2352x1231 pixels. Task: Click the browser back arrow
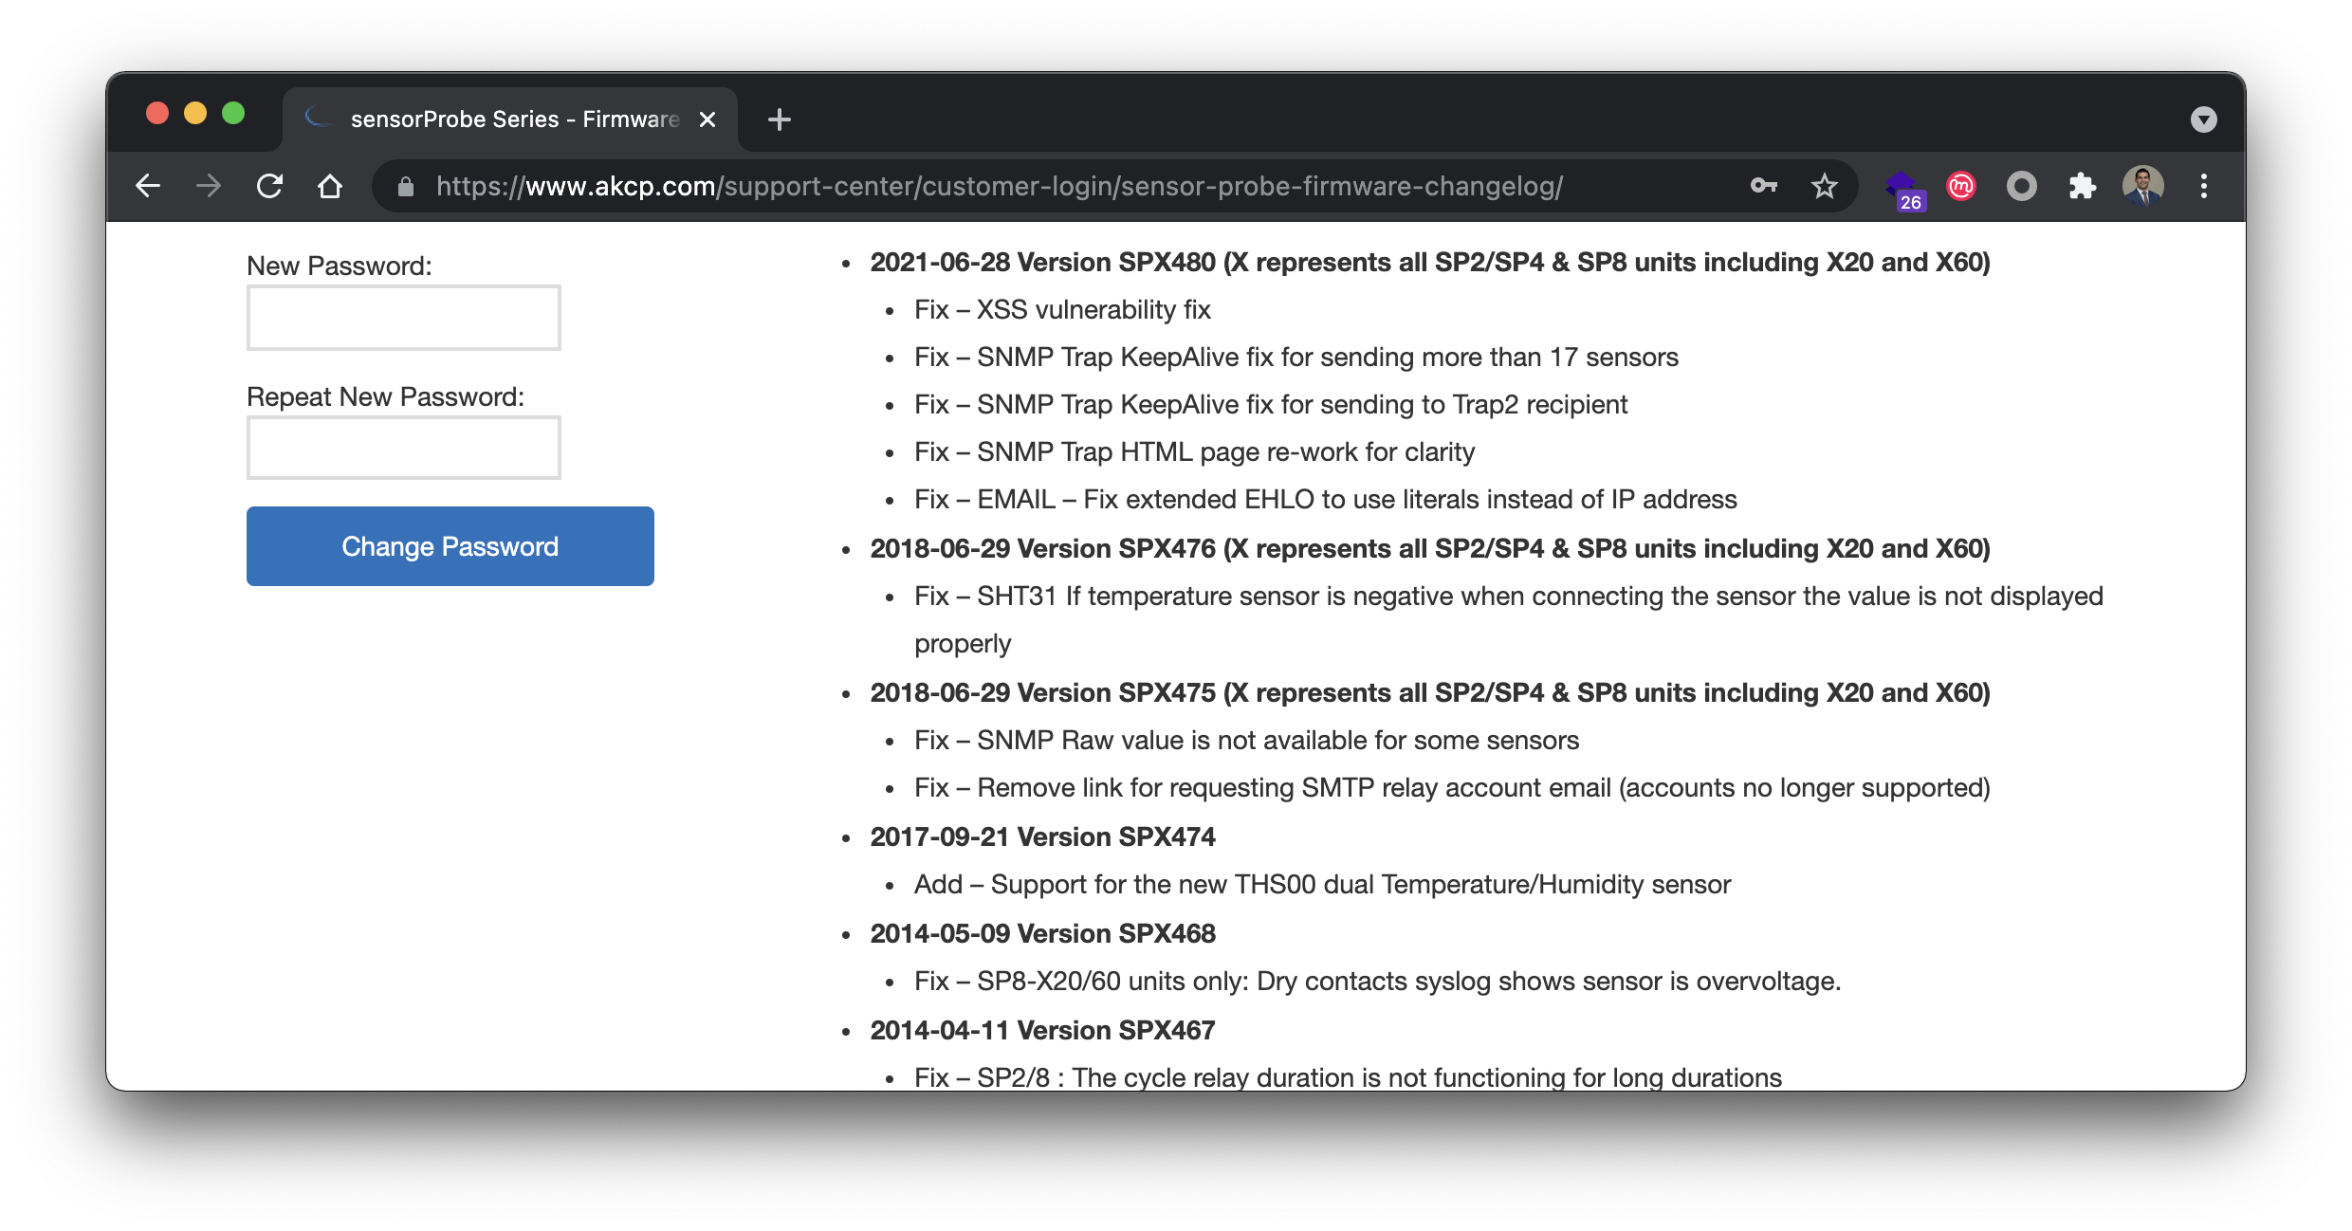click(x=148, y=186)
